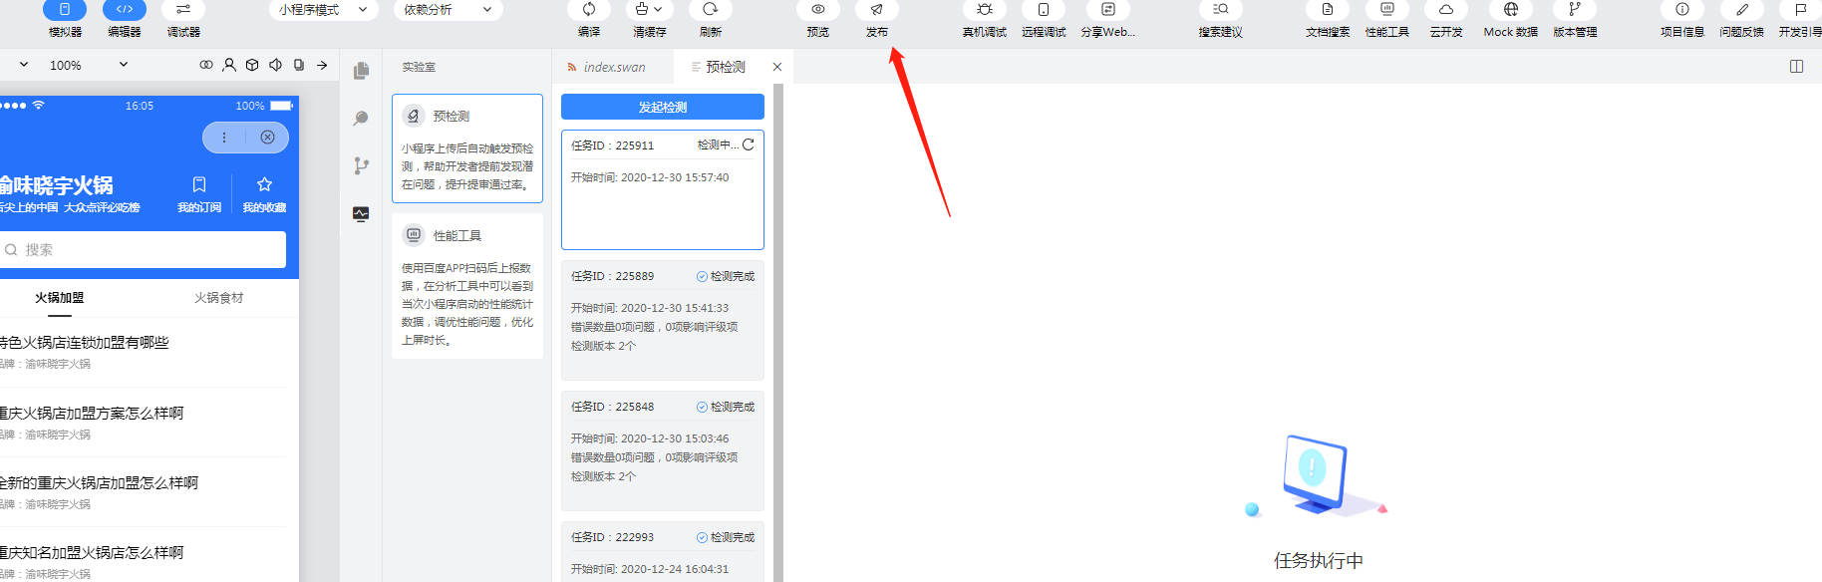Viewport: 1822px width, 582px height.
Task: Expand the 依赖分析 dropdown
Action: pyautogui.click(x=448, y=10)
